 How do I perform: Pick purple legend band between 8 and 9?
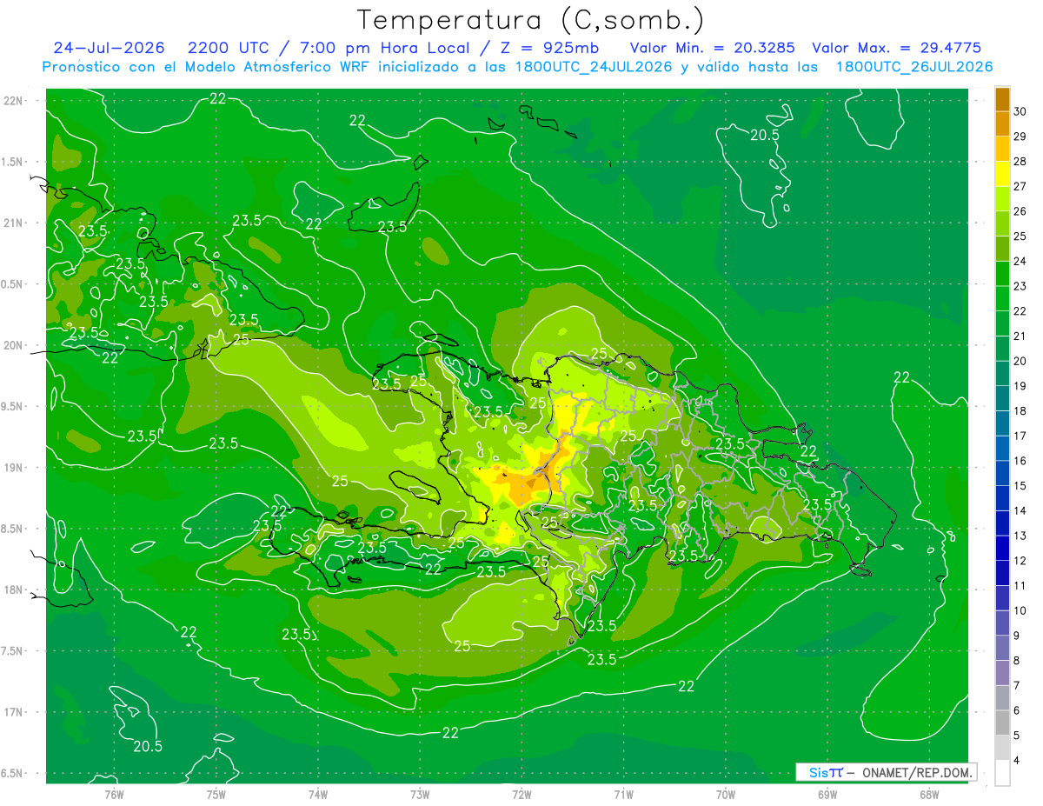pyautogui.click(x=1002, y=649)
